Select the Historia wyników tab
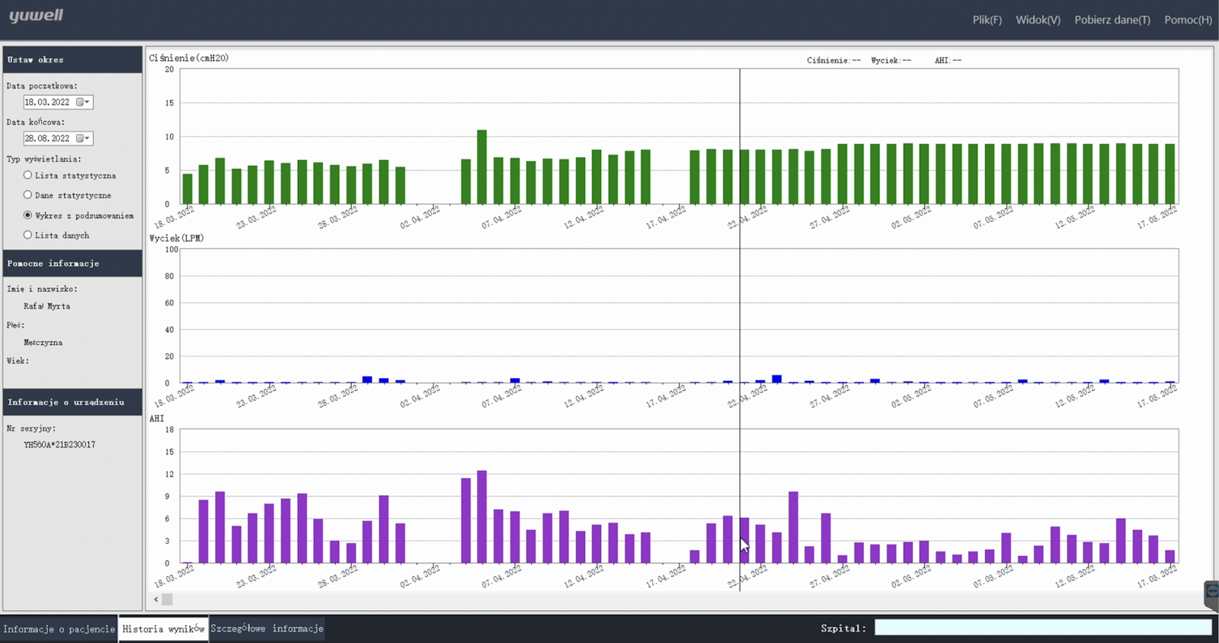 click(163, 629)
